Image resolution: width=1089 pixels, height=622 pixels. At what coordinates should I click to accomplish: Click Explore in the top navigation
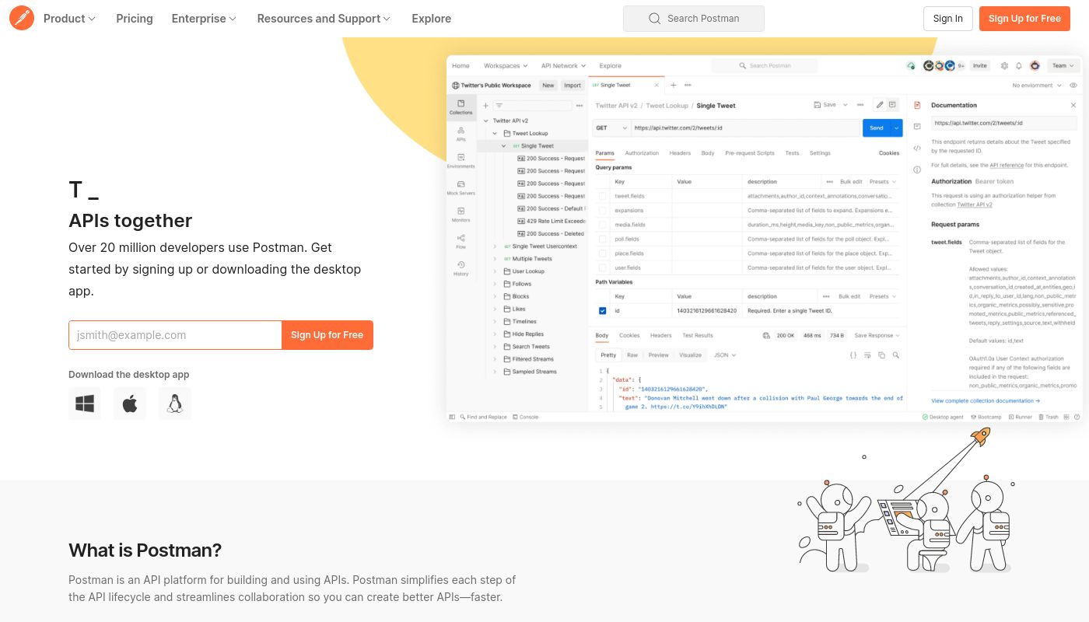432,19
